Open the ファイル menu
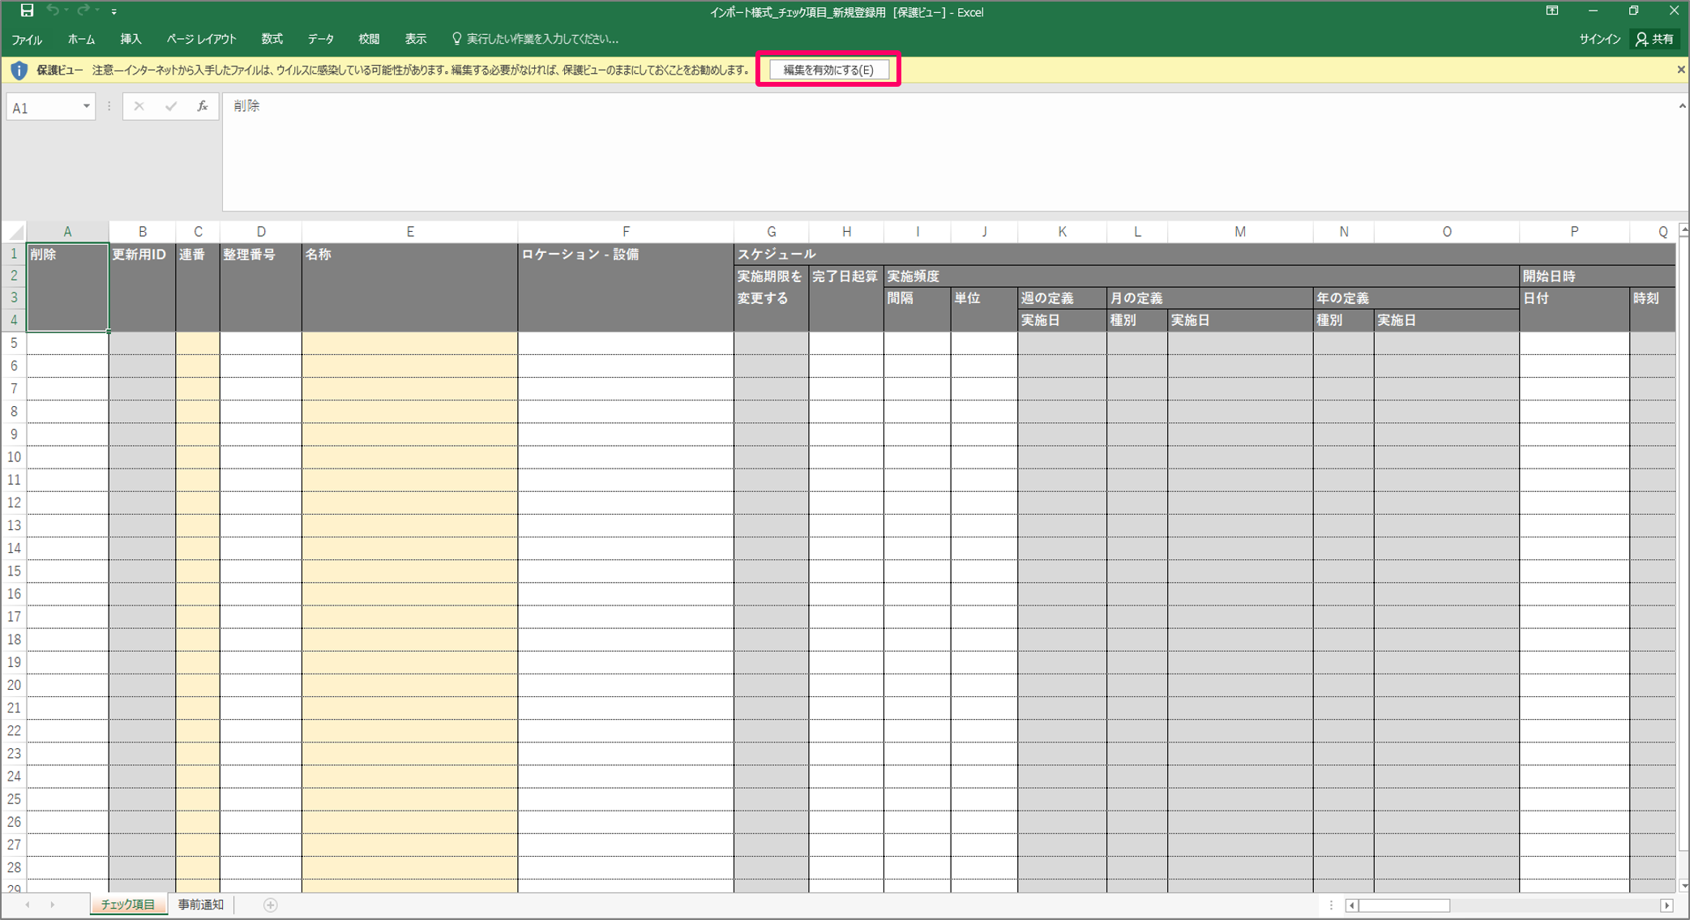 point(27,39)
